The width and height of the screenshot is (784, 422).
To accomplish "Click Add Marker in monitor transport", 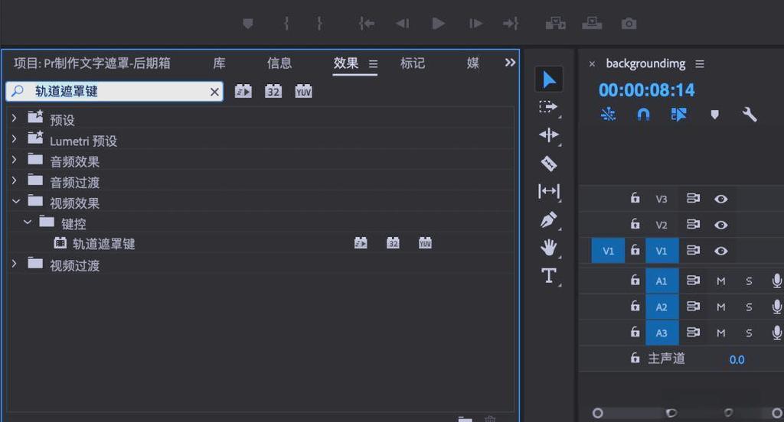I will (248, 24).
